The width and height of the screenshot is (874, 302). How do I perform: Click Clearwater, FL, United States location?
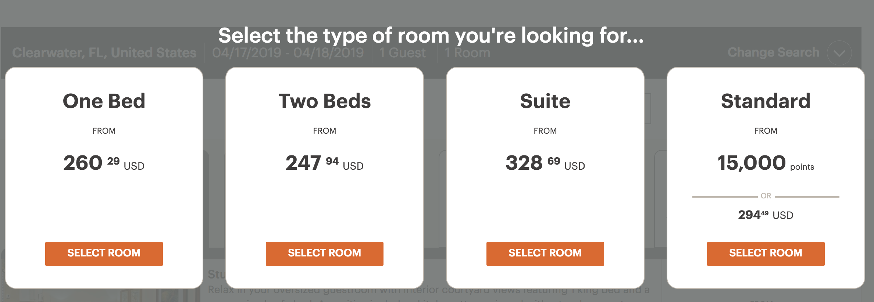tap(104, 53)
